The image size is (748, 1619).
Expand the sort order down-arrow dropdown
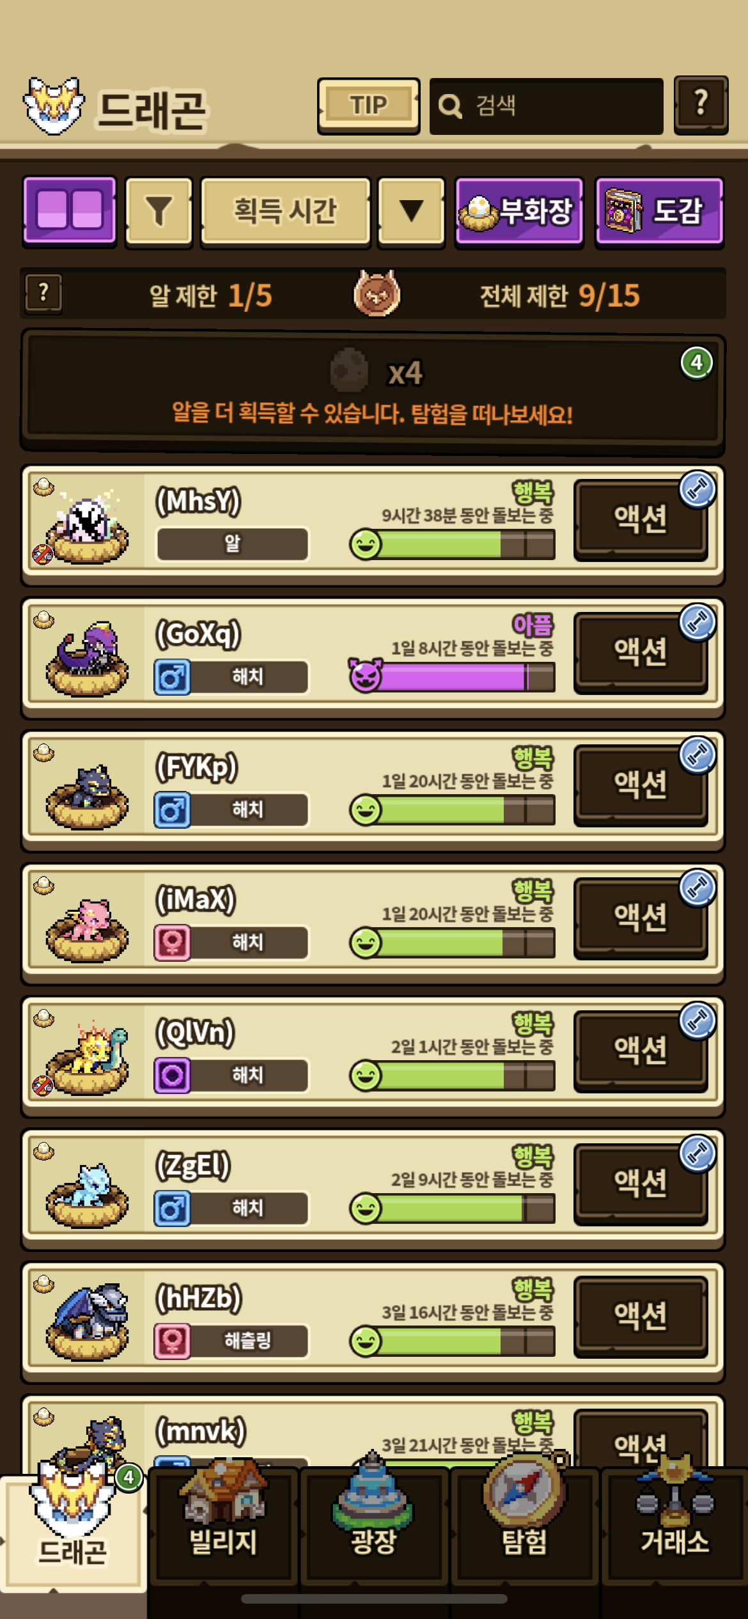[411, 212]
